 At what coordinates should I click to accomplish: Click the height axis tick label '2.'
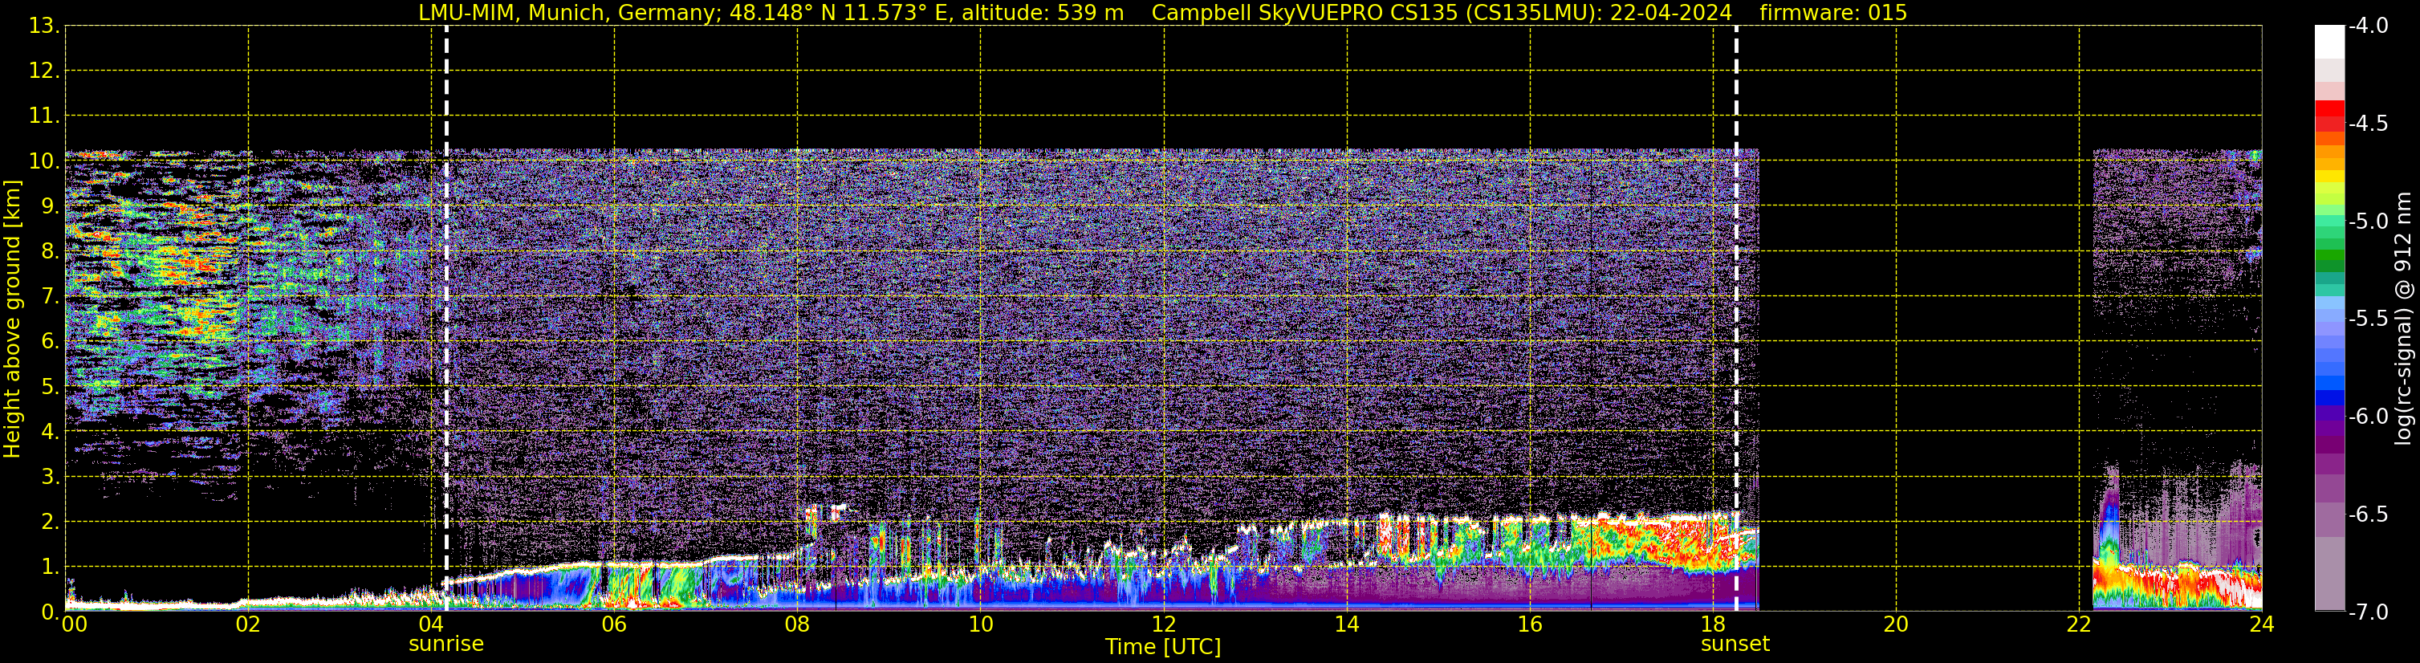click(50, 523)
